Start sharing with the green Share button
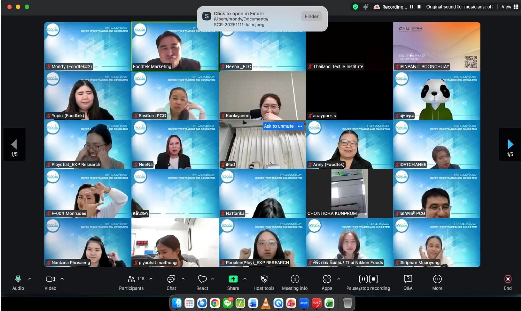Image resolution: width=521 pixels, height=311 pixels. [x=233, y=279]
